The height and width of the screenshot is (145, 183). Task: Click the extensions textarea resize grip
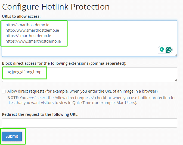click(176, 80)
